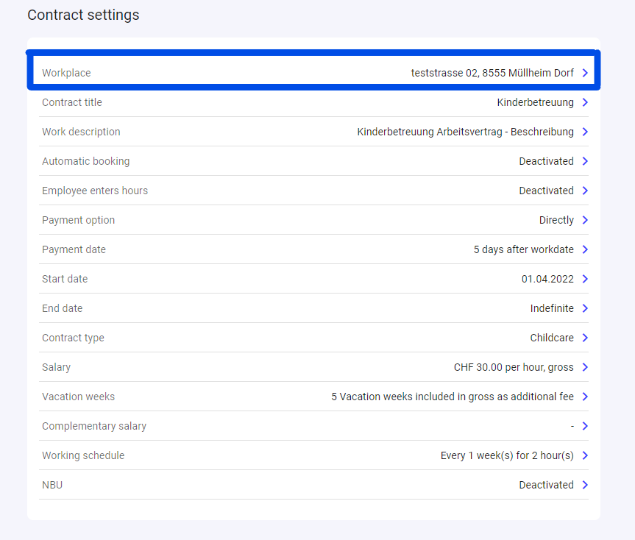Expand the Salary CHF 30.00 setting
The height and width of the screenshot is (540, 635).
coord(585,367)
